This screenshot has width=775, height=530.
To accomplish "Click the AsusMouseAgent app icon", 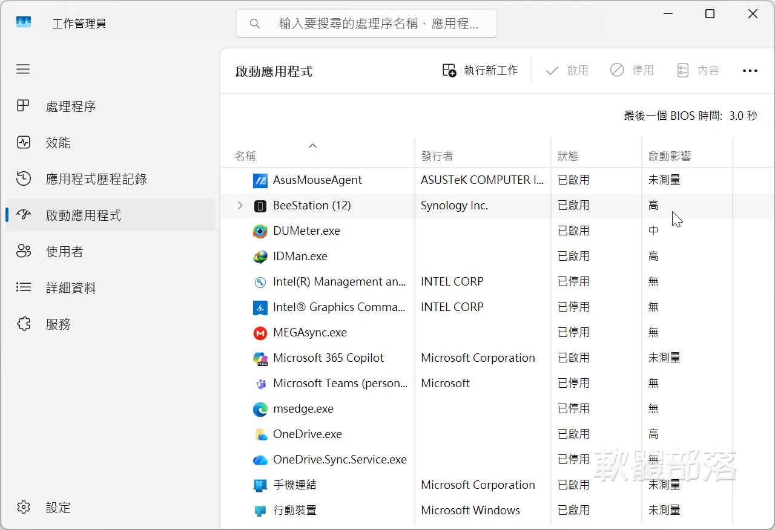I will click(x=260, y=180).
